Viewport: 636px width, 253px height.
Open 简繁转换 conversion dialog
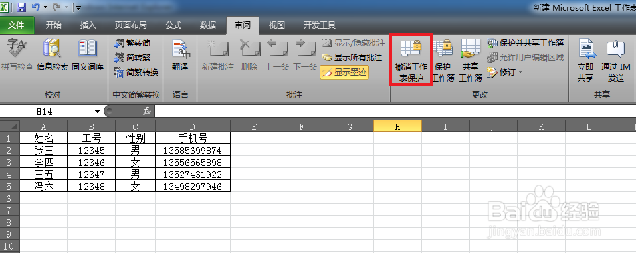(x=136, y=72)
